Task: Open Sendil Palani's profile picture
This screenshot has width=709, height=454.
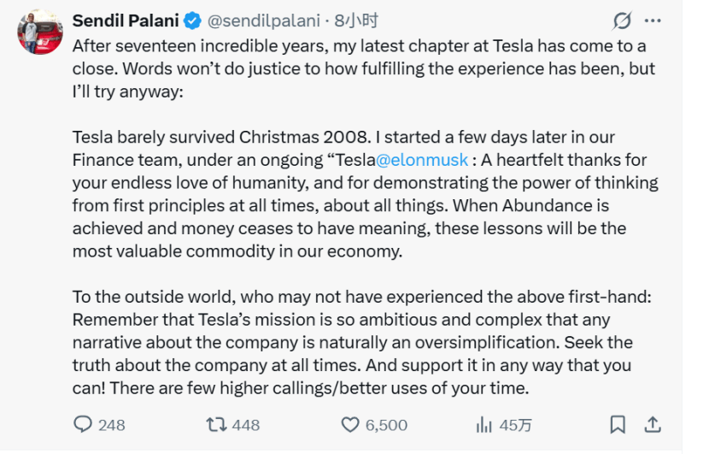Action: [40, 32]
